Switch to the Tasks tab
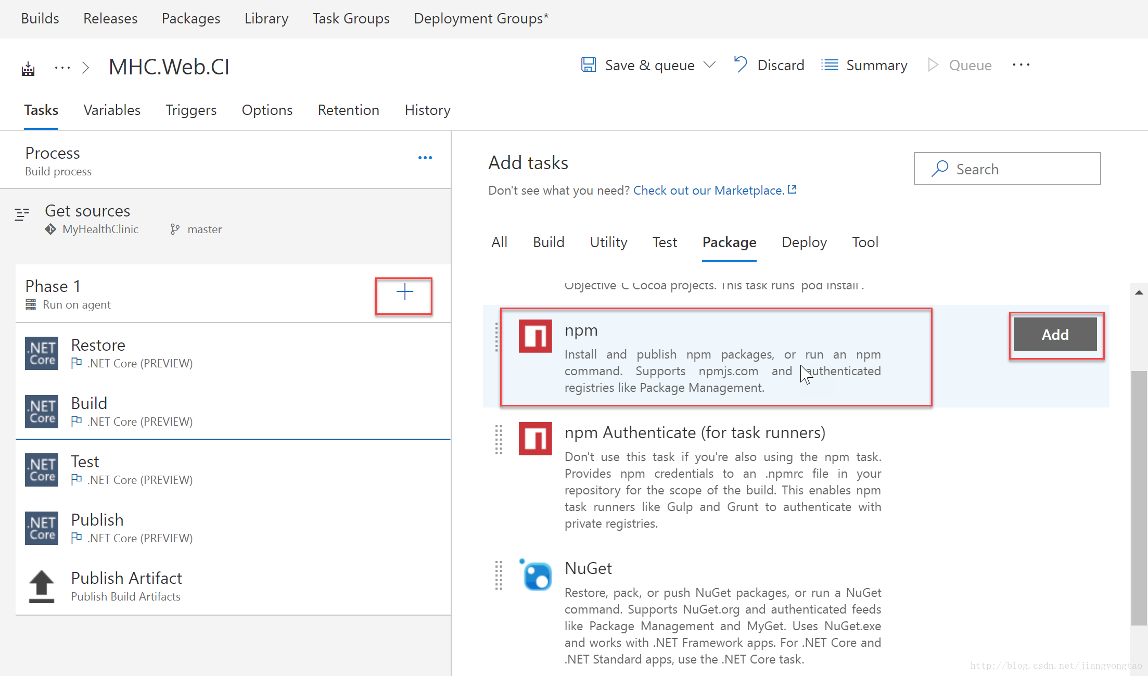Viewport: 1148px width, 676px height. click(41, 110)
